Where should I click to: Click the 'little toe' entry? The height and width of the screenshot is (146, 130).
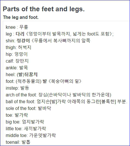tap(26, 129)
